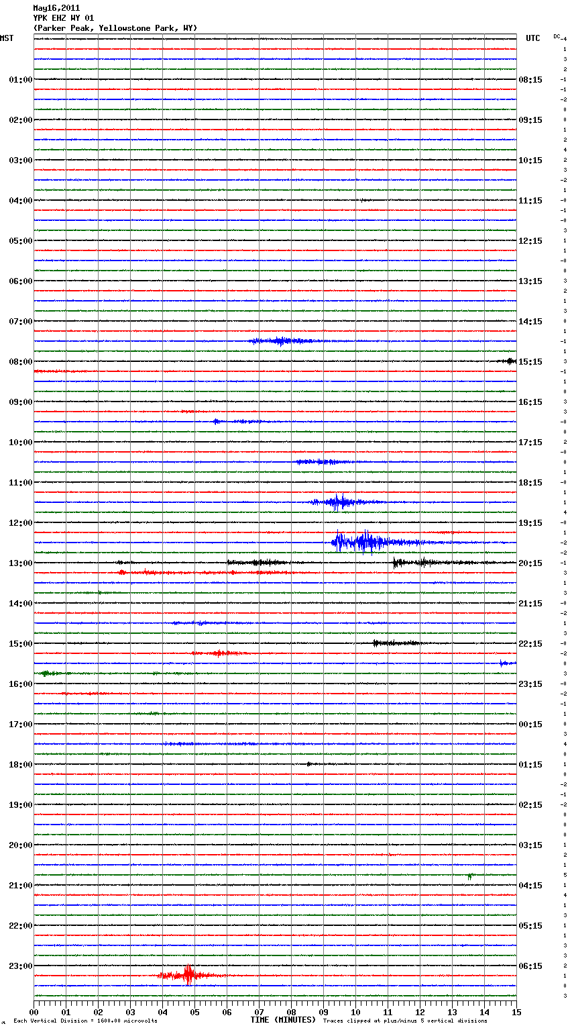Click the Parker Peak location subtitle
The image size is (570, 1030).
click(x=115, y=28)
